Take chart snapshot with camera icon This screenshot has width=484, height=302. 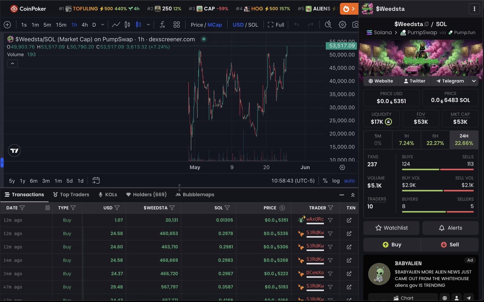[355, 25]
